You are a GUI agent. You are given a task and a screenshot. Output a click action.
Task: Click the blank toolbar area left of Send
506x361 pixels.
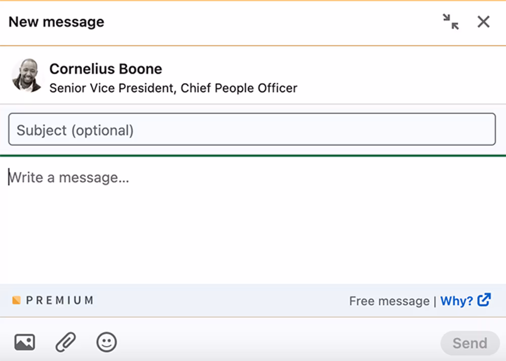coord(278,342)
